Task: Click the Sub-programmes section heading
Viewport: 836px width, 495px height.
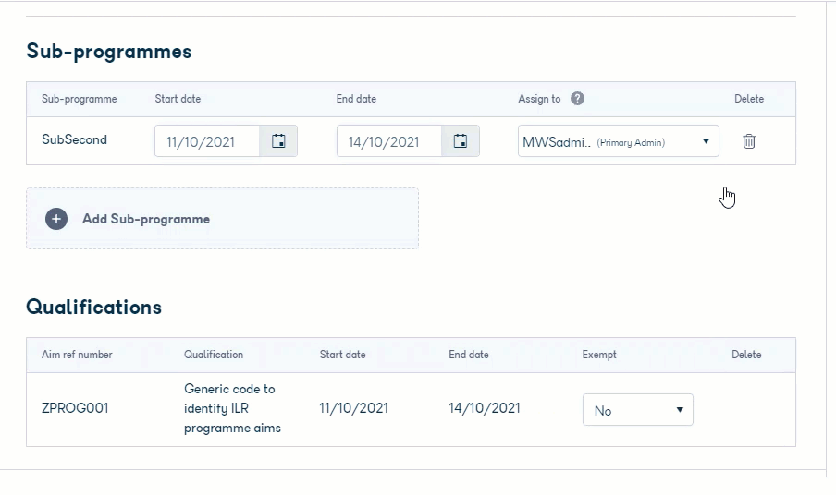Action: (109, 52)
